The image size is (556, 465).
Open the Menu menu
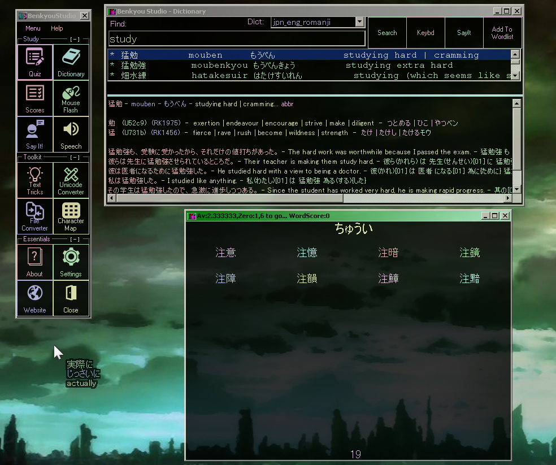(33, 28)
